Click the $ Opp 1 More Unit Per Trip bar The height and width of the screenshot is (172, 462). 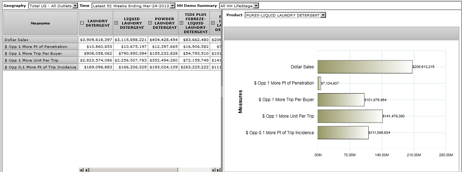(350, 116)
